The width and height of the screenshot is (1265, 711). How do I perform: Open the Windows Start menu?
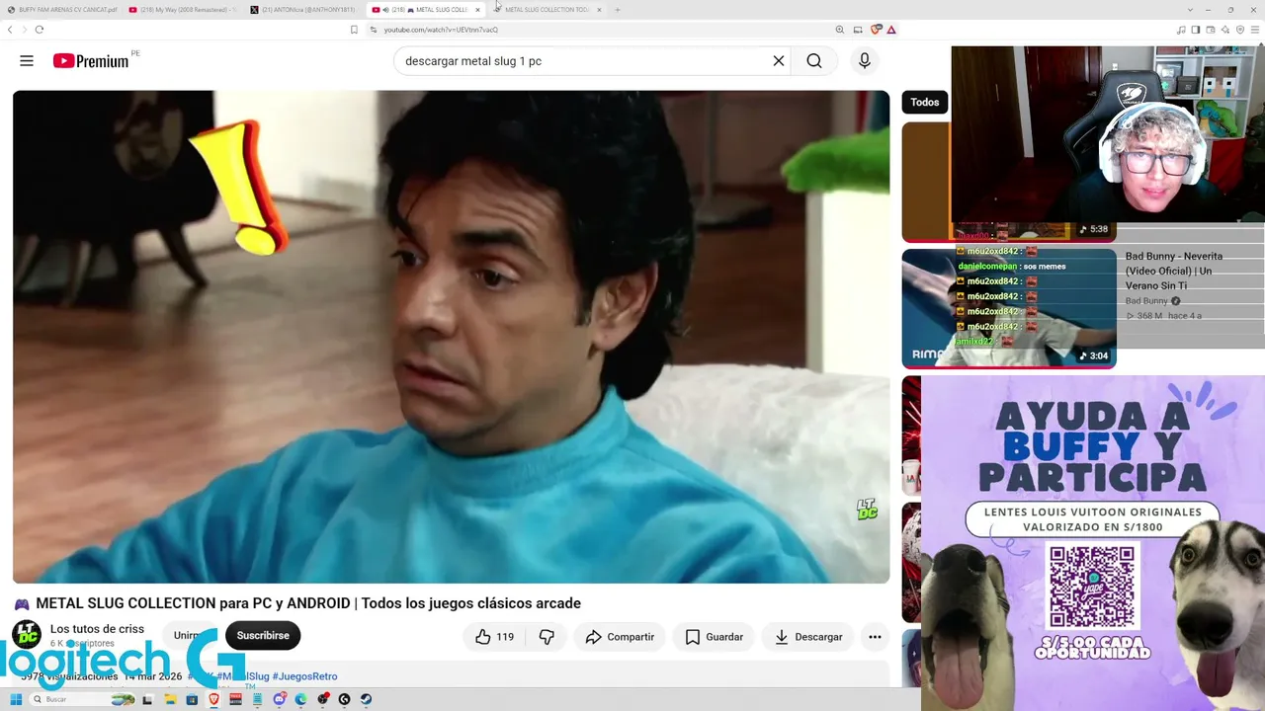16,699
